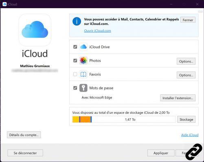
Task: Click the Mathieu Grumiaux account name
Action: coord(35,66)
